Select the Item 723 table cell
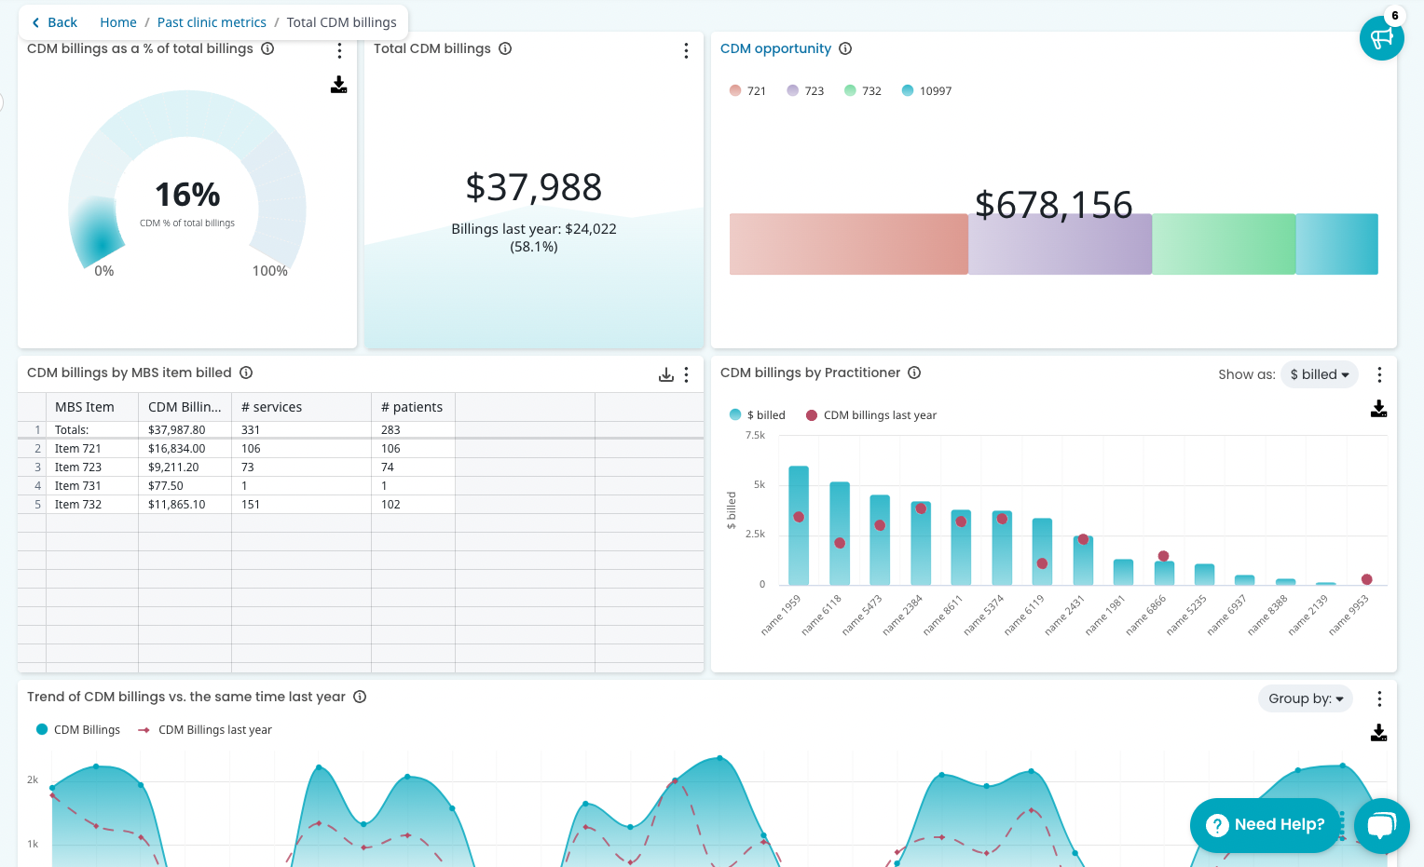This screenshot has width=1424, height=867. pos(92,467)
